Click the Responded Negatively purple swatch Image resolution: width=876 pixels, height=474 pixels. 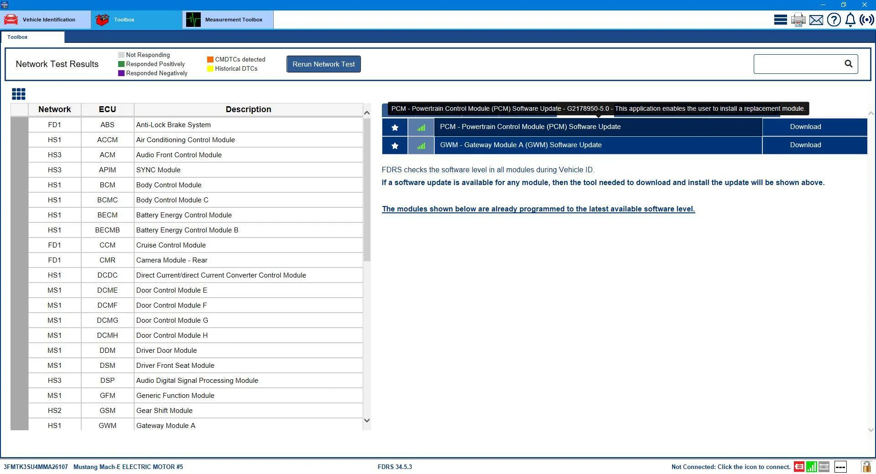(121, 73)
